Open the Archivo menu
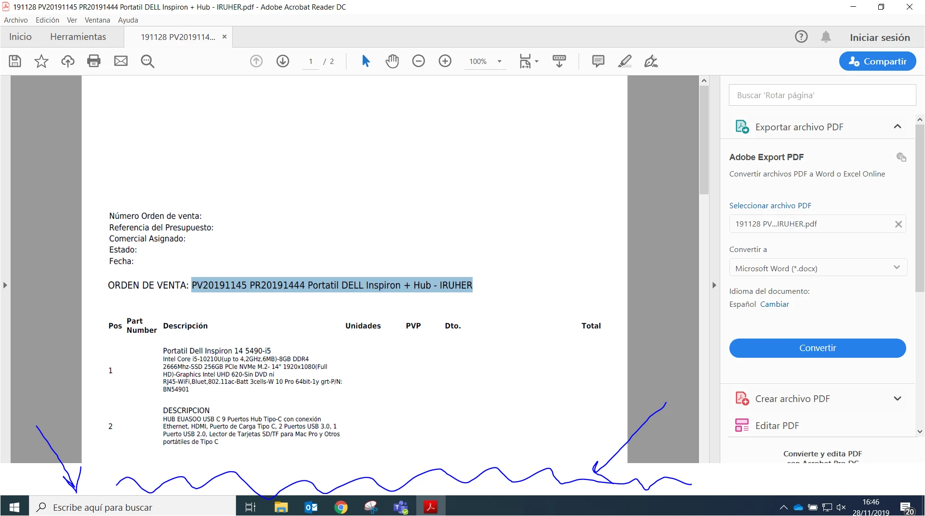This screenshot has width=925, height=516. [16, 20]
